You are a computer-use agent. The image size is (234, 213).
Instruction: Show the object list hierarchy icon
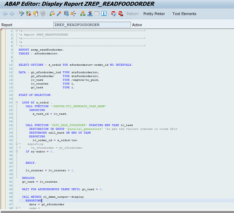pyautogui.click(x=83, y=14)
